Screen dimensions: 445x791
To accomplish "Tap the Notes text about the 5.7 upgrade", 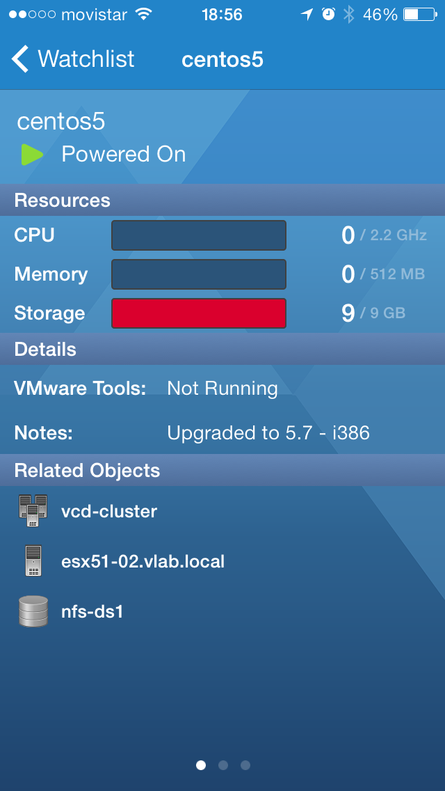I will tap(268, 433).
